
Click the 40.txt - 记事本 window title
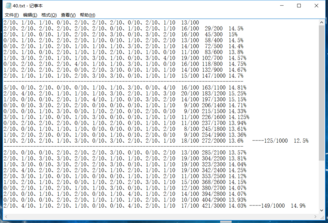pos(28,6)
